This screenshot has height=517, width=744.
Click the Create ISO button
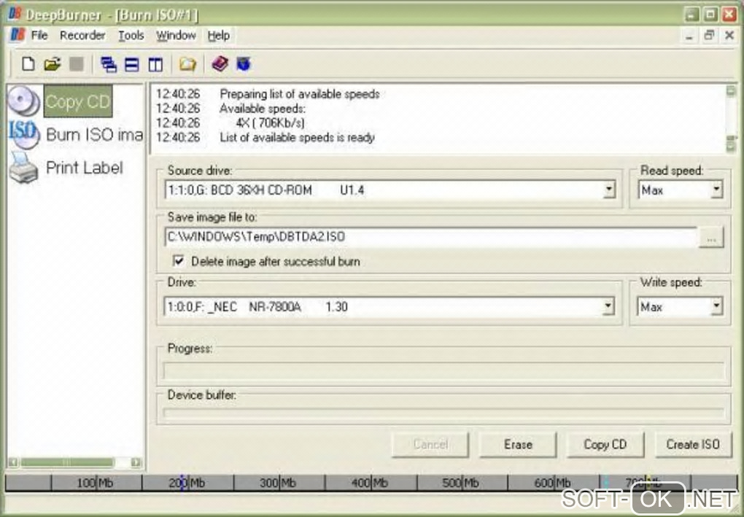click(x=693, y=444)
